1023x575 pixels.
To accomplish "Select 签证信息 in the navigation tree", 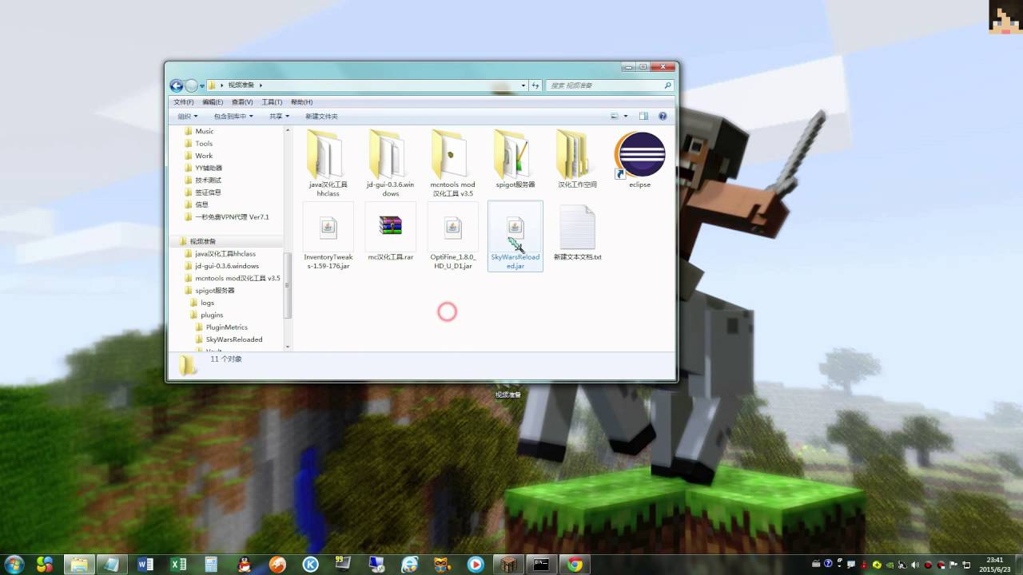I will tap(208, 192).
